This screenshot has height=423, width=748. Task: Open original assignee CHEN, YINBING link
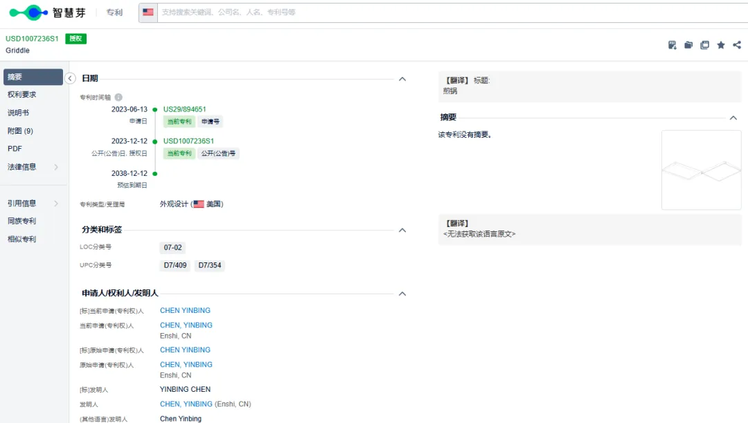[186, 365]
